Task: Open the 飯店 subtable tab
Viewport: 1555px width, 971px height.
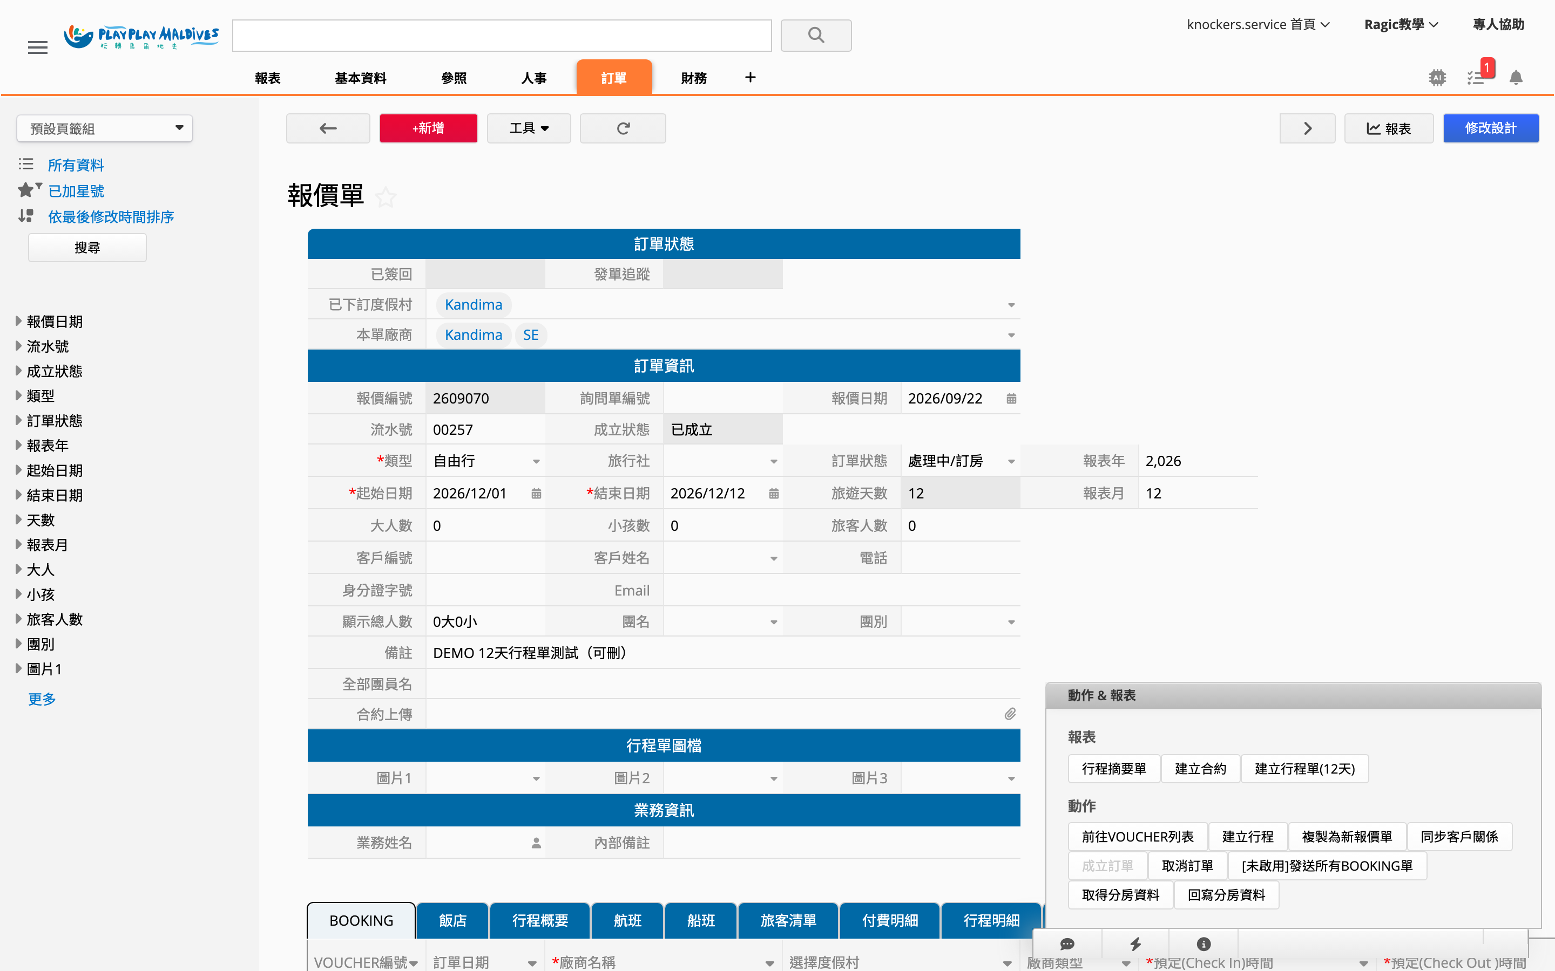Action: click(452, 920)
